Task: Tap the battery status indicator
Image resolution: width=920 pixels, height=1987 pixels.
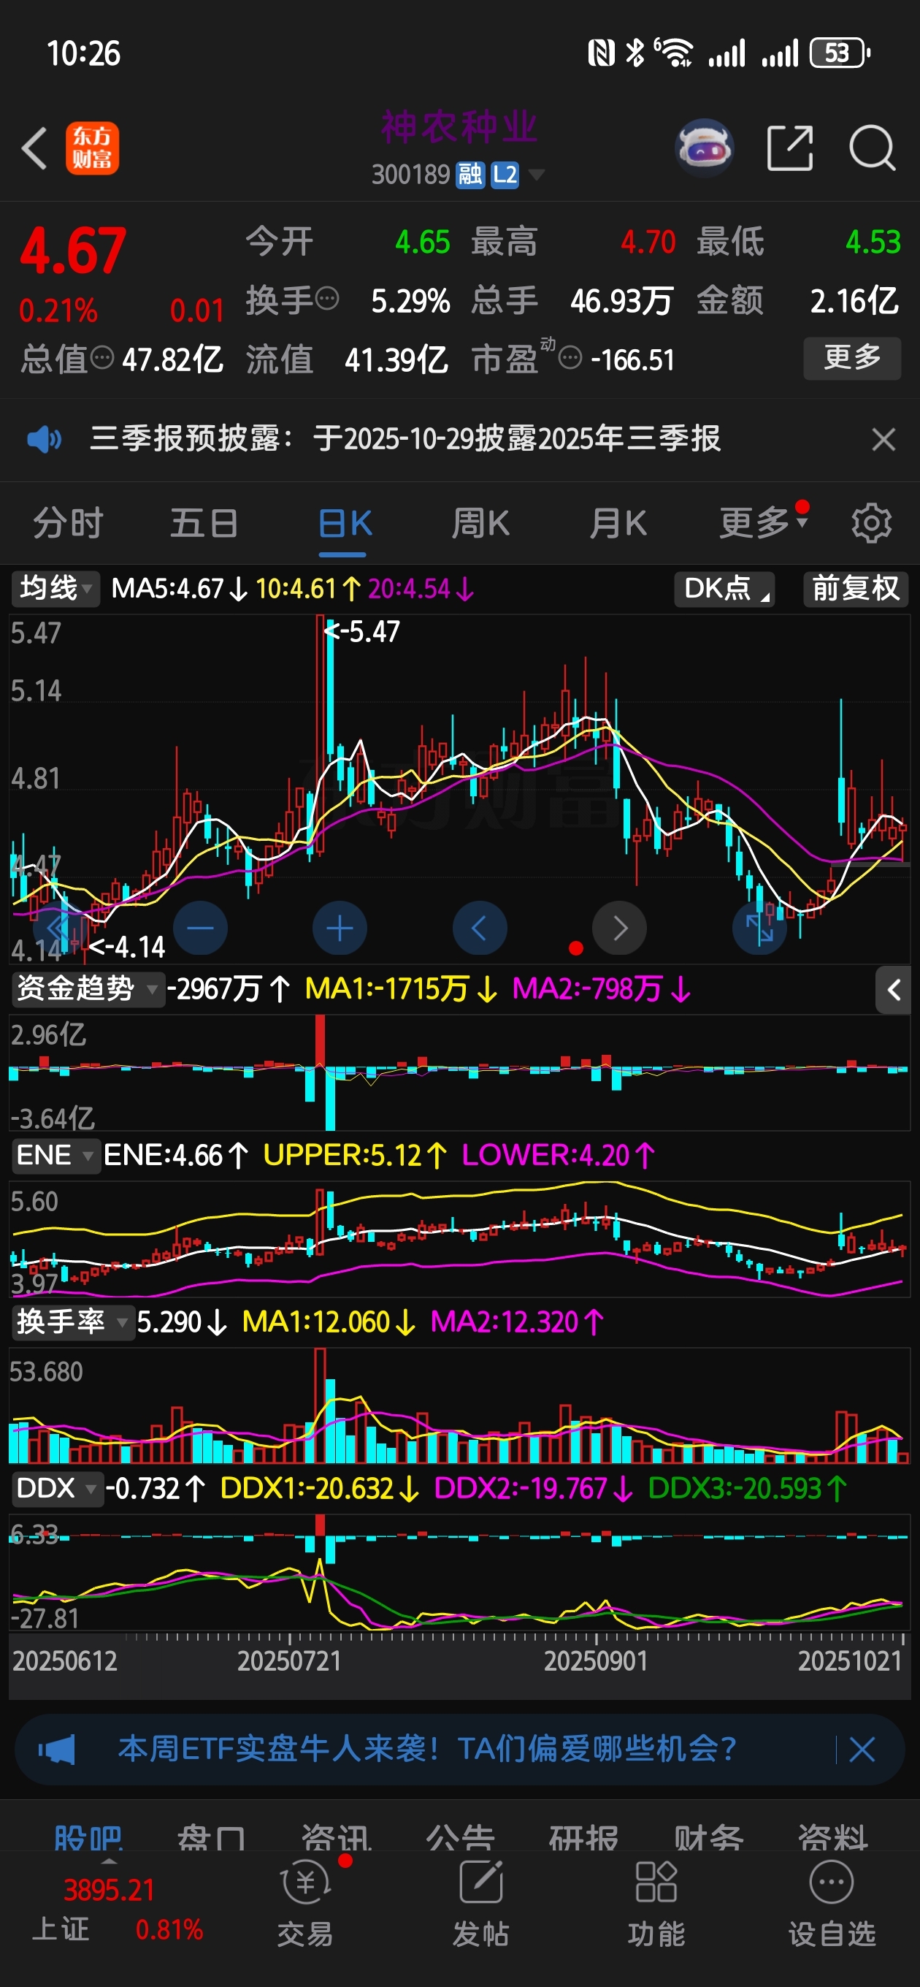Action: pos(840,53)
